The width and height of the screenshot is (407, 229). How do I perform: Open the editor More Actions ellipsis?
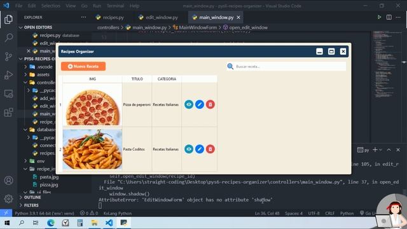(398, 17)
